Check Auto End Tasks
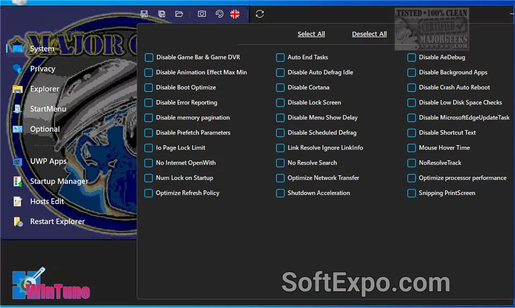Viewport: 515px width, 308px height. click(x=280, y=58)
